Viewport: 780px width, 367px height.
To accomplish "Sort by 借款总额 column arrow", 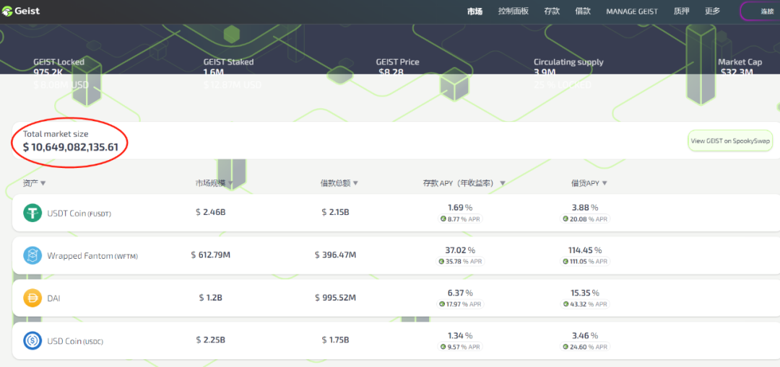I will point(355,183).
